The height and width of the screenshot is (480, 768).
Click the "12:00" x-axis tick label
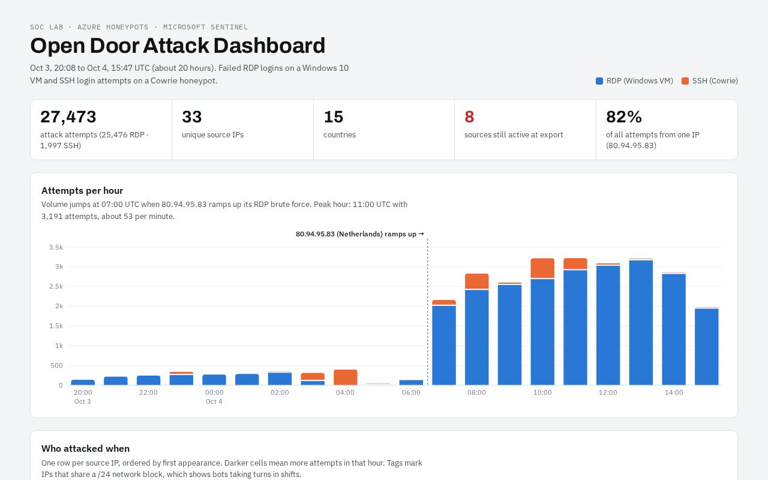pos(608,392)
